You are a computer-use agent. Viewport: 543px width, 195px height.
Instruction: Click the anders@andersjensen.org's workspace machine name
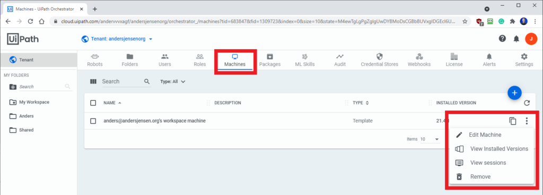[154, 121]
